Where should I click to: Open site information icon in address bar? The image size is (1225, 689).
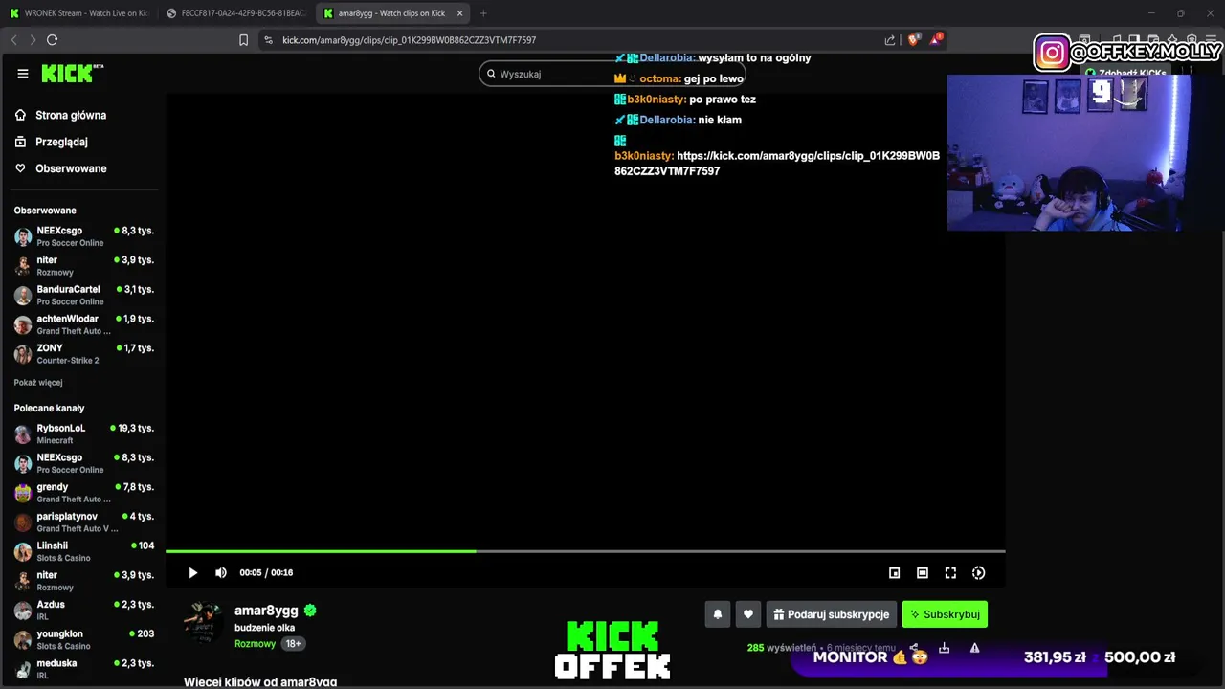[x=268, y=39]
